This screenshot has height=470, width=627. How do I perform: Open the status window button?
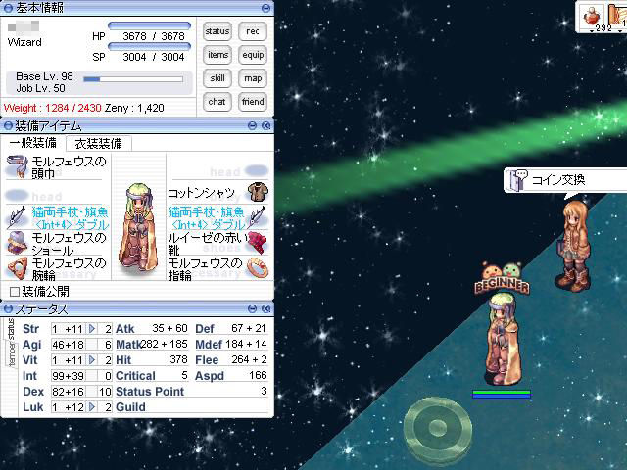(217, 31)
